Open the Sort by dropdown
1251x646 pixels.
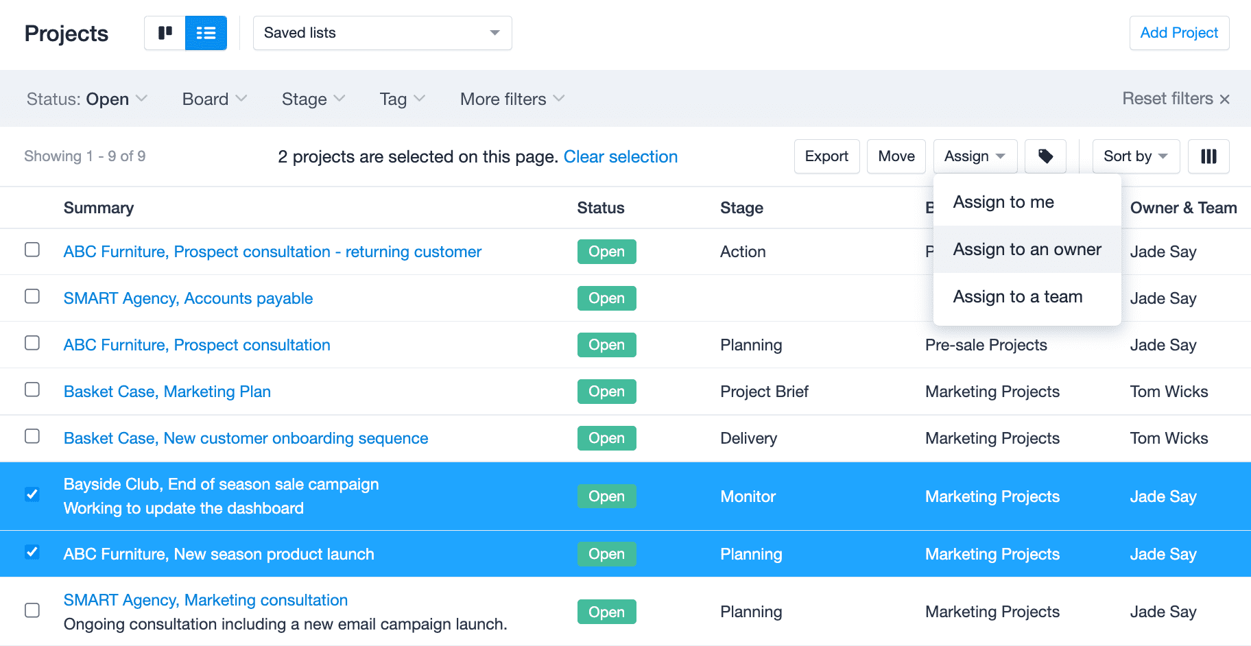click(x=1136, y=156)
